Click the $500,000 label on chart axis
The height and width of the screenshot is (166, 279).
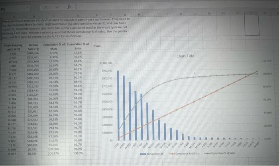(x=107, y=102)
